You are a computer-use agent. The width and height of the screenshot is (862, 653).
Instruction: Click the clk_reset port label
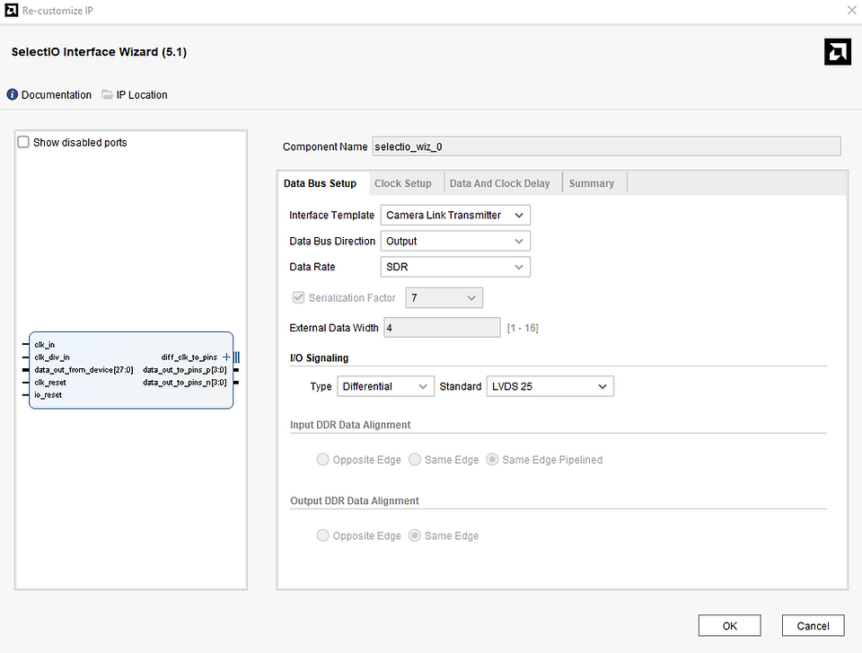coord(50,383)
